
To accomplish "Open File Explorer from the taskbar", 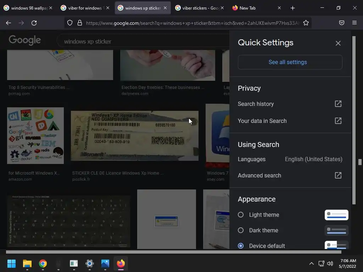I will [x=27, y=263].
